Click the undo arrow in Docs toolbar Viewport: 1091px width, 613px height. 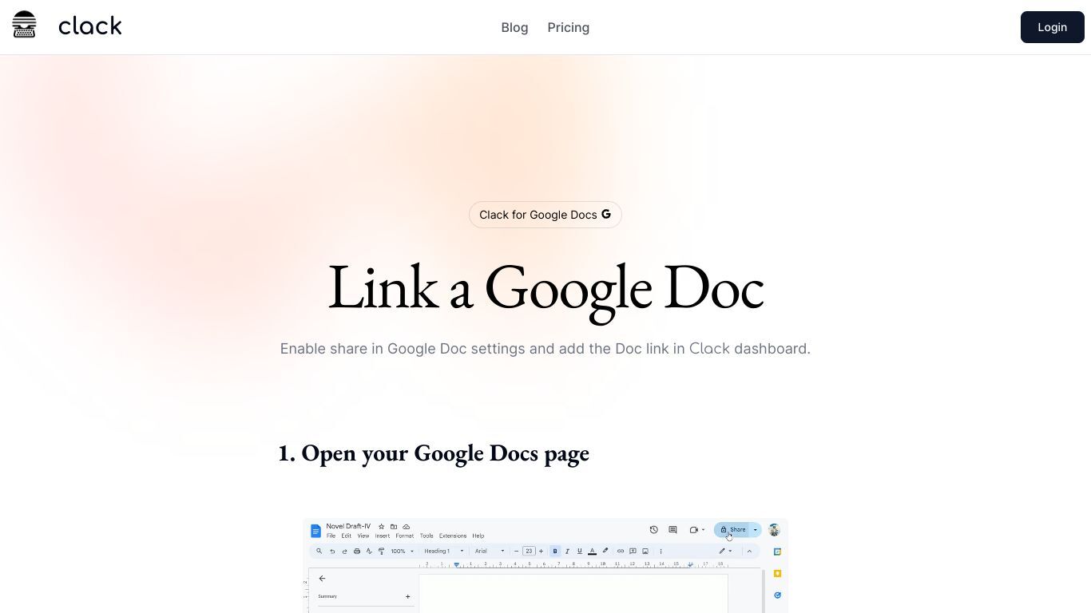(x=332, y=552)
